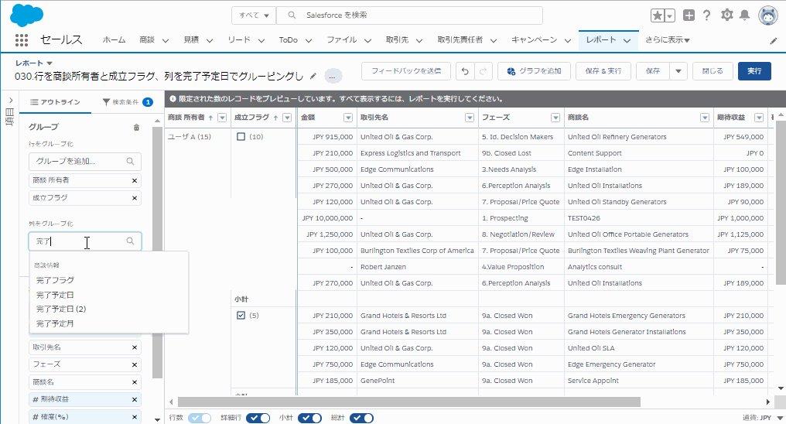The width and height of the screenshot is (786, 424).
Task: Click the pencil icon to edit navigation
Action: [x=774, y=40]
